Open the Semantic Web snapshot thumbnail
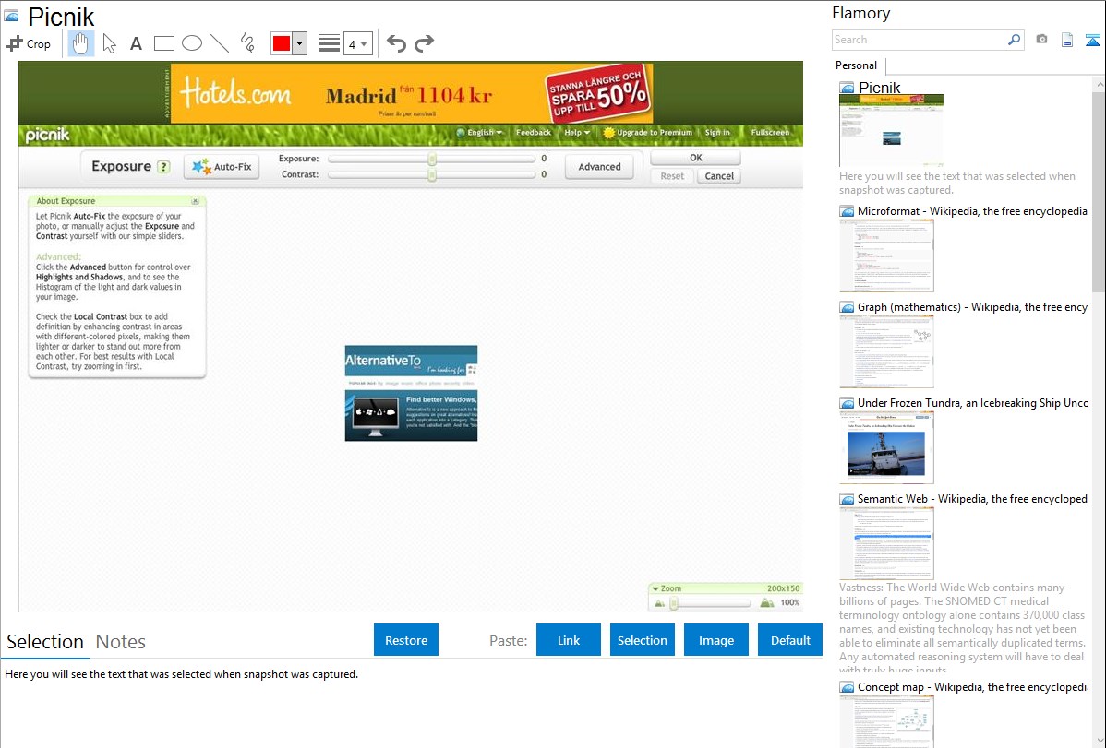The width and height of the screenshot is (1106, 748). pyautogui.click(x=886, y=543)
